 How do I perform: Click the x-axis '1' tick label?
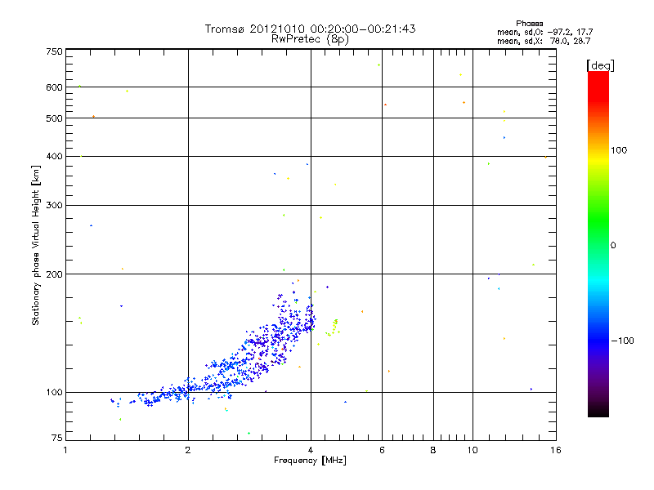65,450
